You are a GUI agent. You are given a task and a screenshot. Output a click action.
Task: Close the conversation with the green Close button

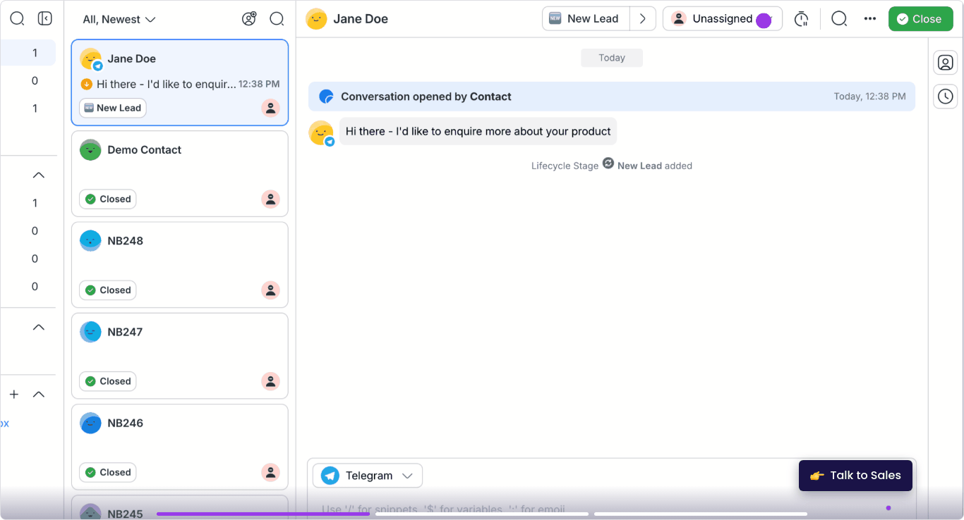click(x=920, y=18)
